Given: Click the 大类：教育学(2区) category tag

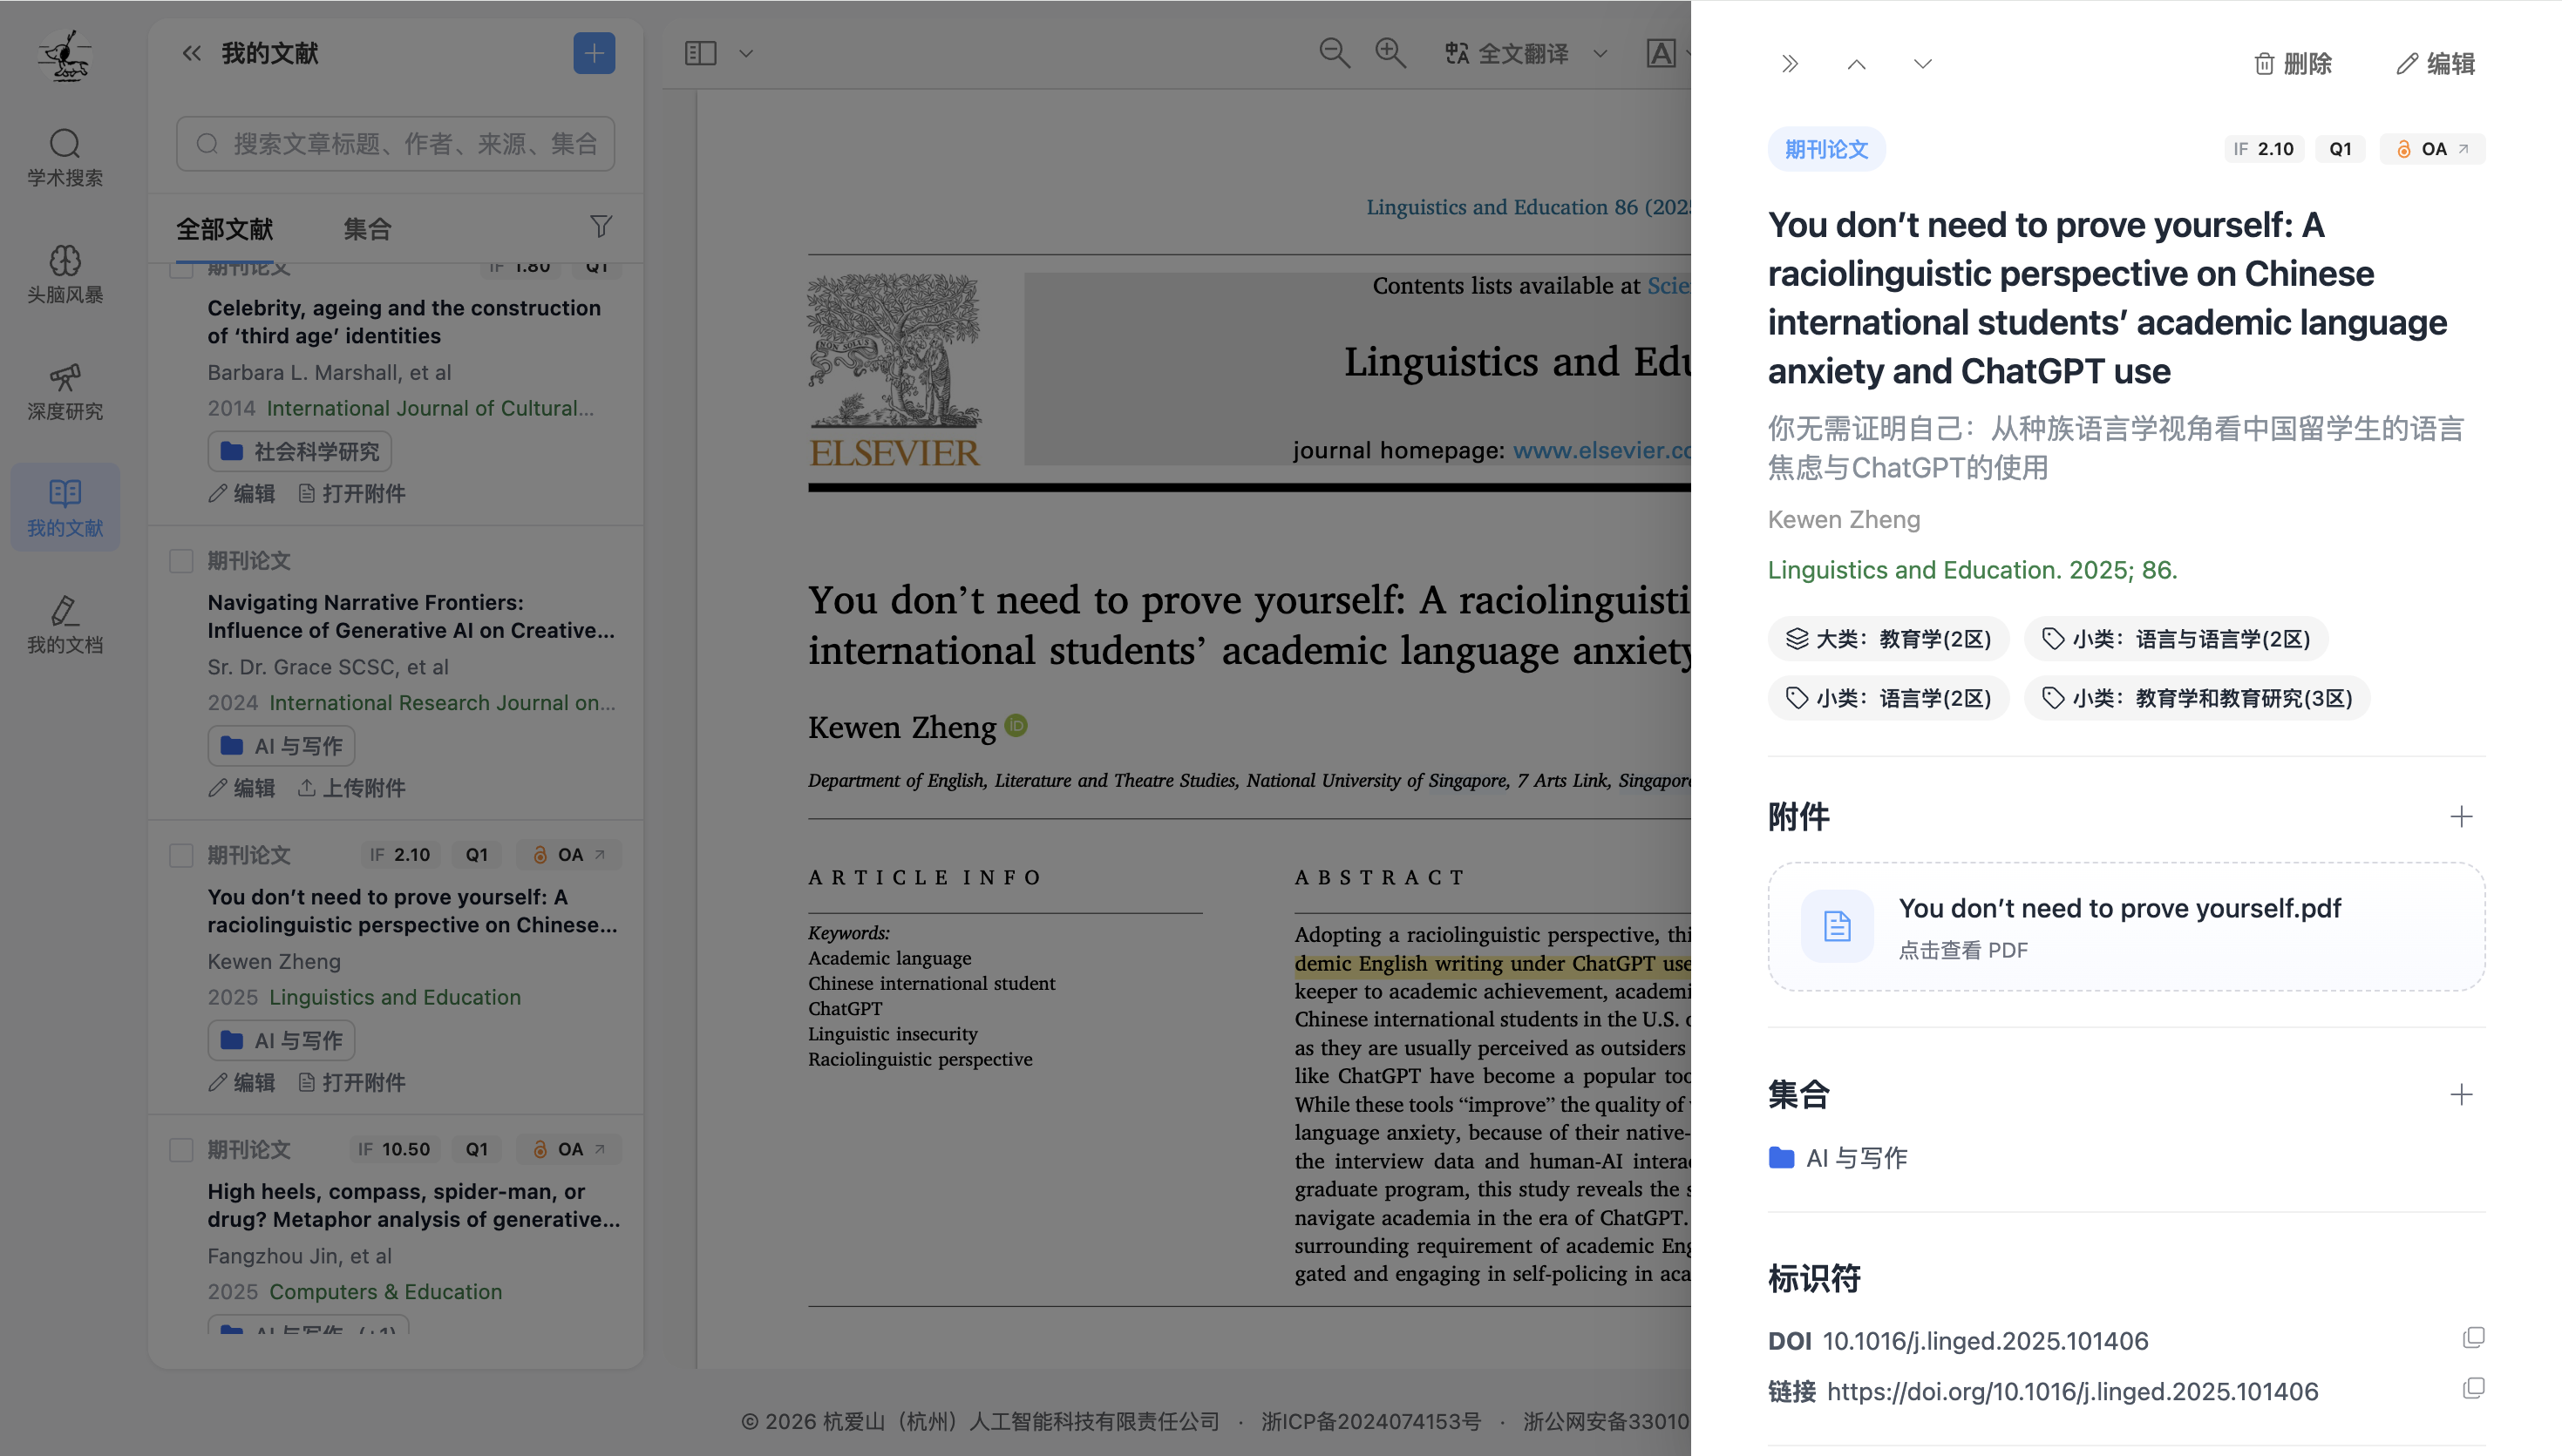Looking at the screenshot, I should [x=1888, y=639].
